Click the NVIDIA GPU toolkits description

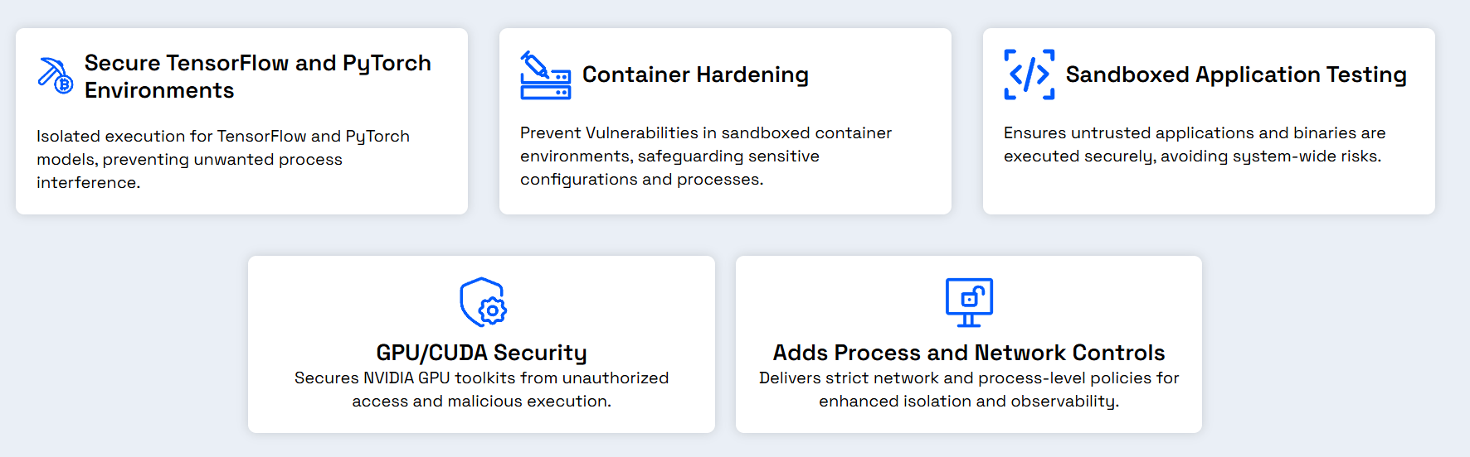click(481, 389)
